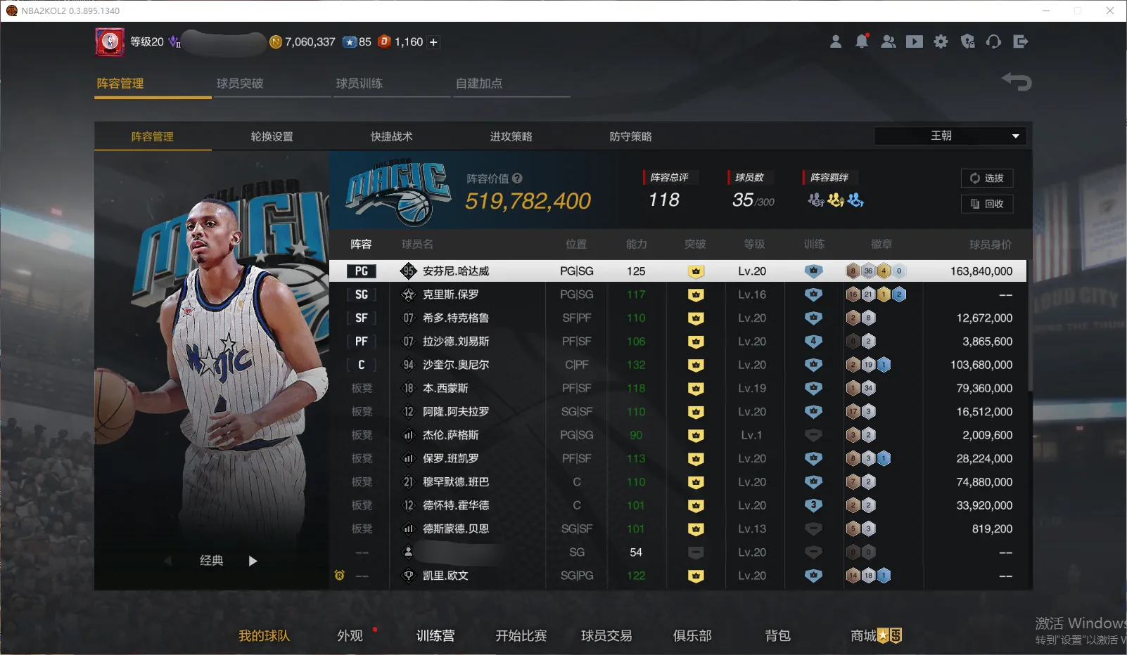Go to 我的球队 in bottom navigation
Image resolution: width=1127 pixels, height=655 pixels.
coord(264,636)
